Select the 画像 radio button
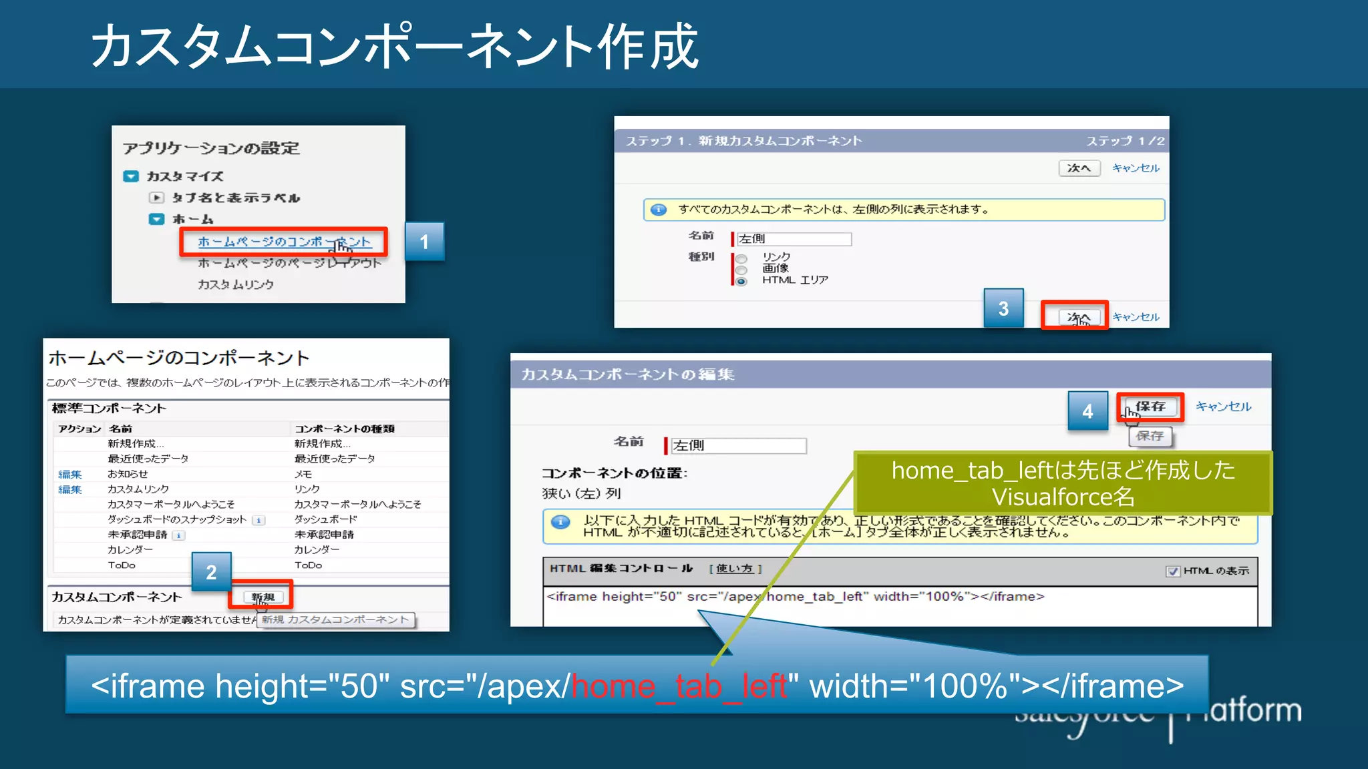This screenshot has width=1368, height=769. click(741, 270)
